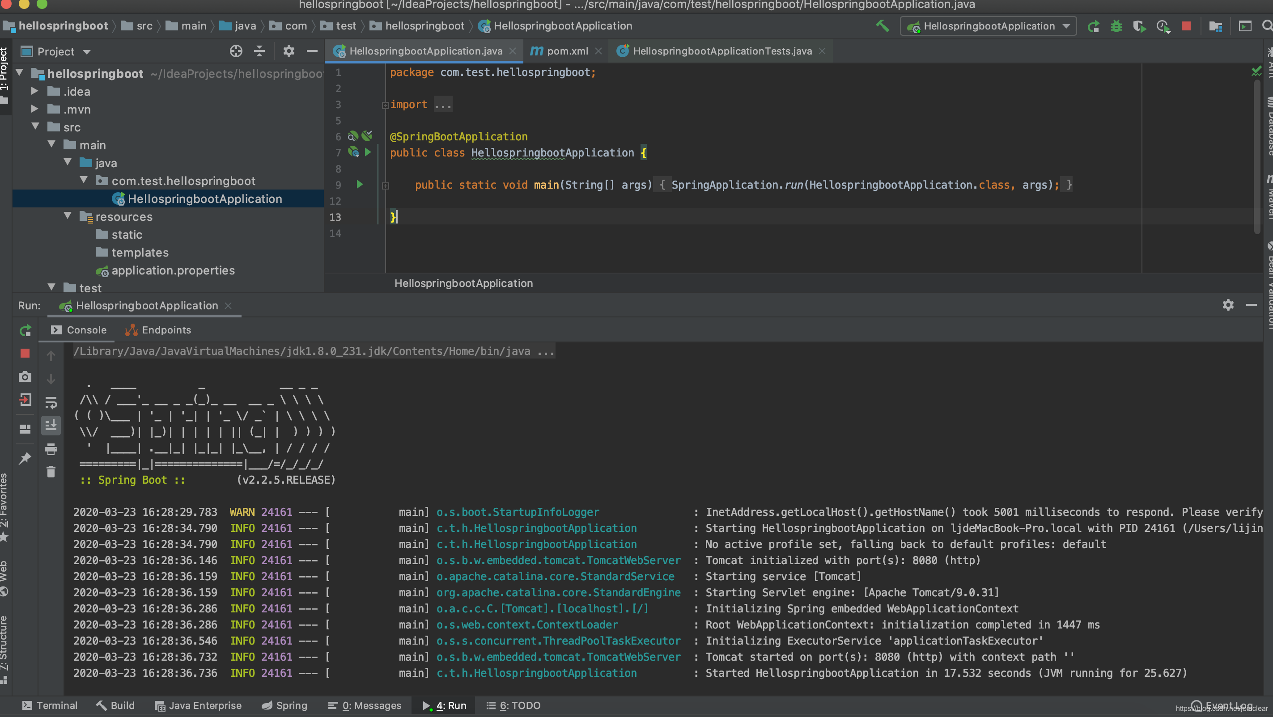This screenshot has width=1273, height=717.
Task: Click run gutter icon beside main method
Action: point(360,185)
